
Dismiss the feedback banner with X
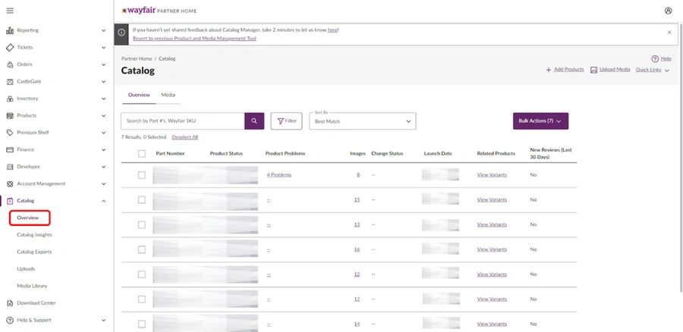669,32
